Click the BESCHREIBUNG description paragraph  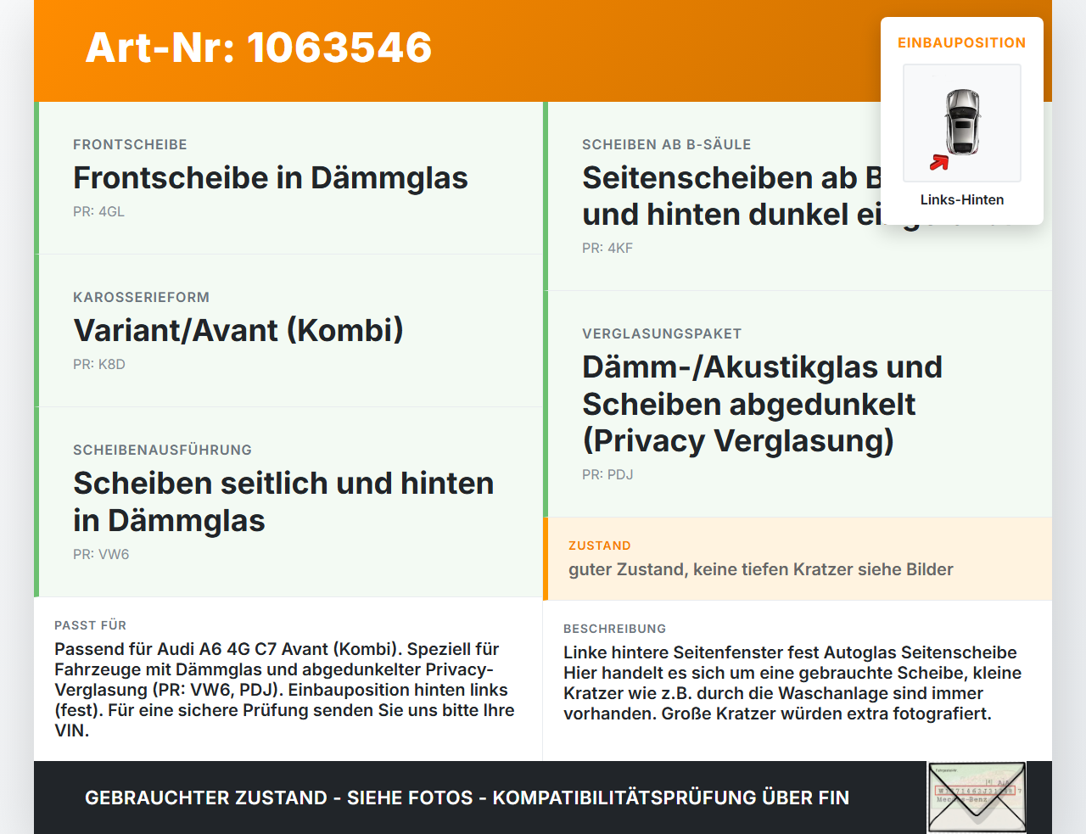point(792,683)
